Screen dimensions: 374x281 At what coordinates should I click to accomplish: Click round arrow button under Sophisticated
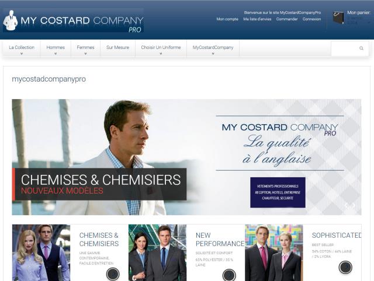(x=345, y=267)
